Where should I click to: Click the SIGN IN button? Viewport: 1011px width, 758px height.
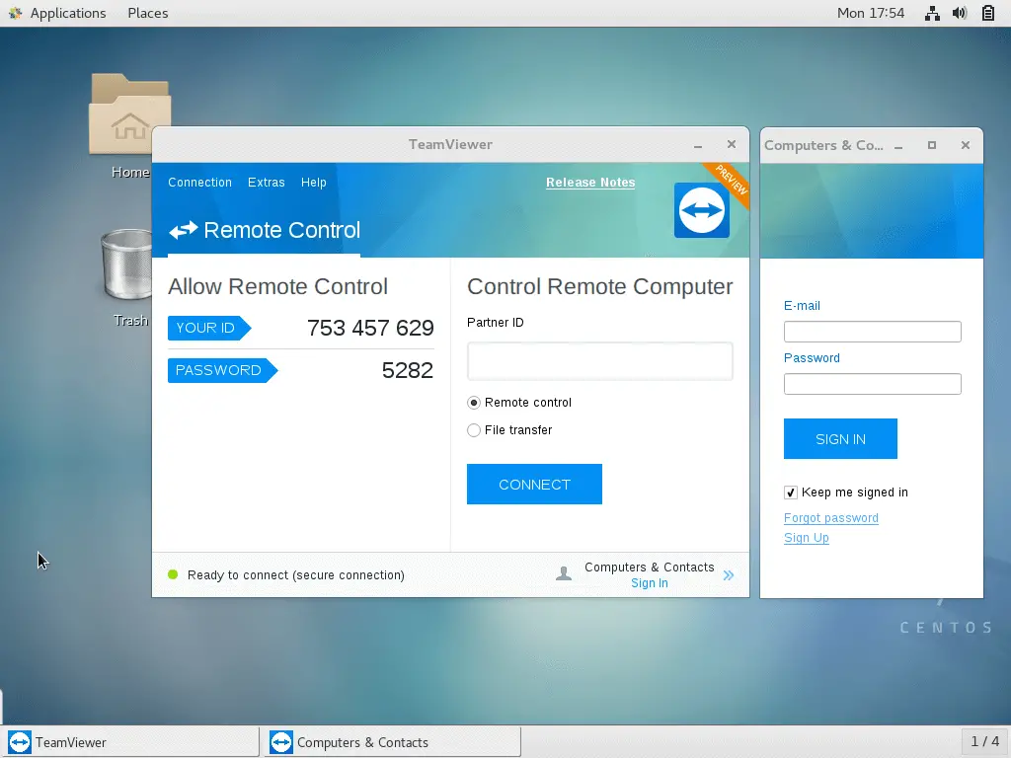pos(841,439)
